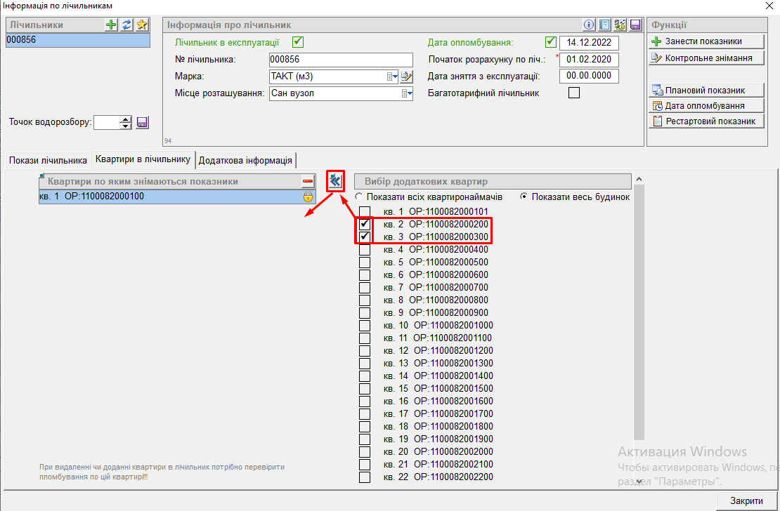Save meter info using purple floppy icon

[x=635, y=25]
